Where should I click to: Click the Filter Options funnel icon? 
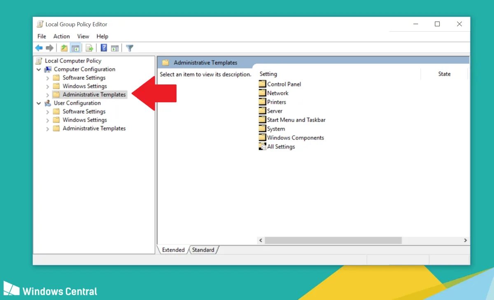[x=129, y=47]
